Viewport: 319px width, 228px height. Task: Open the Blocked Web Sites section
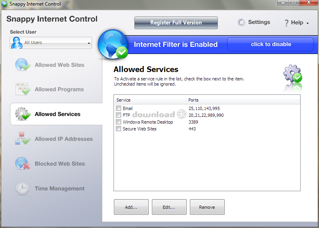point(60,164)
